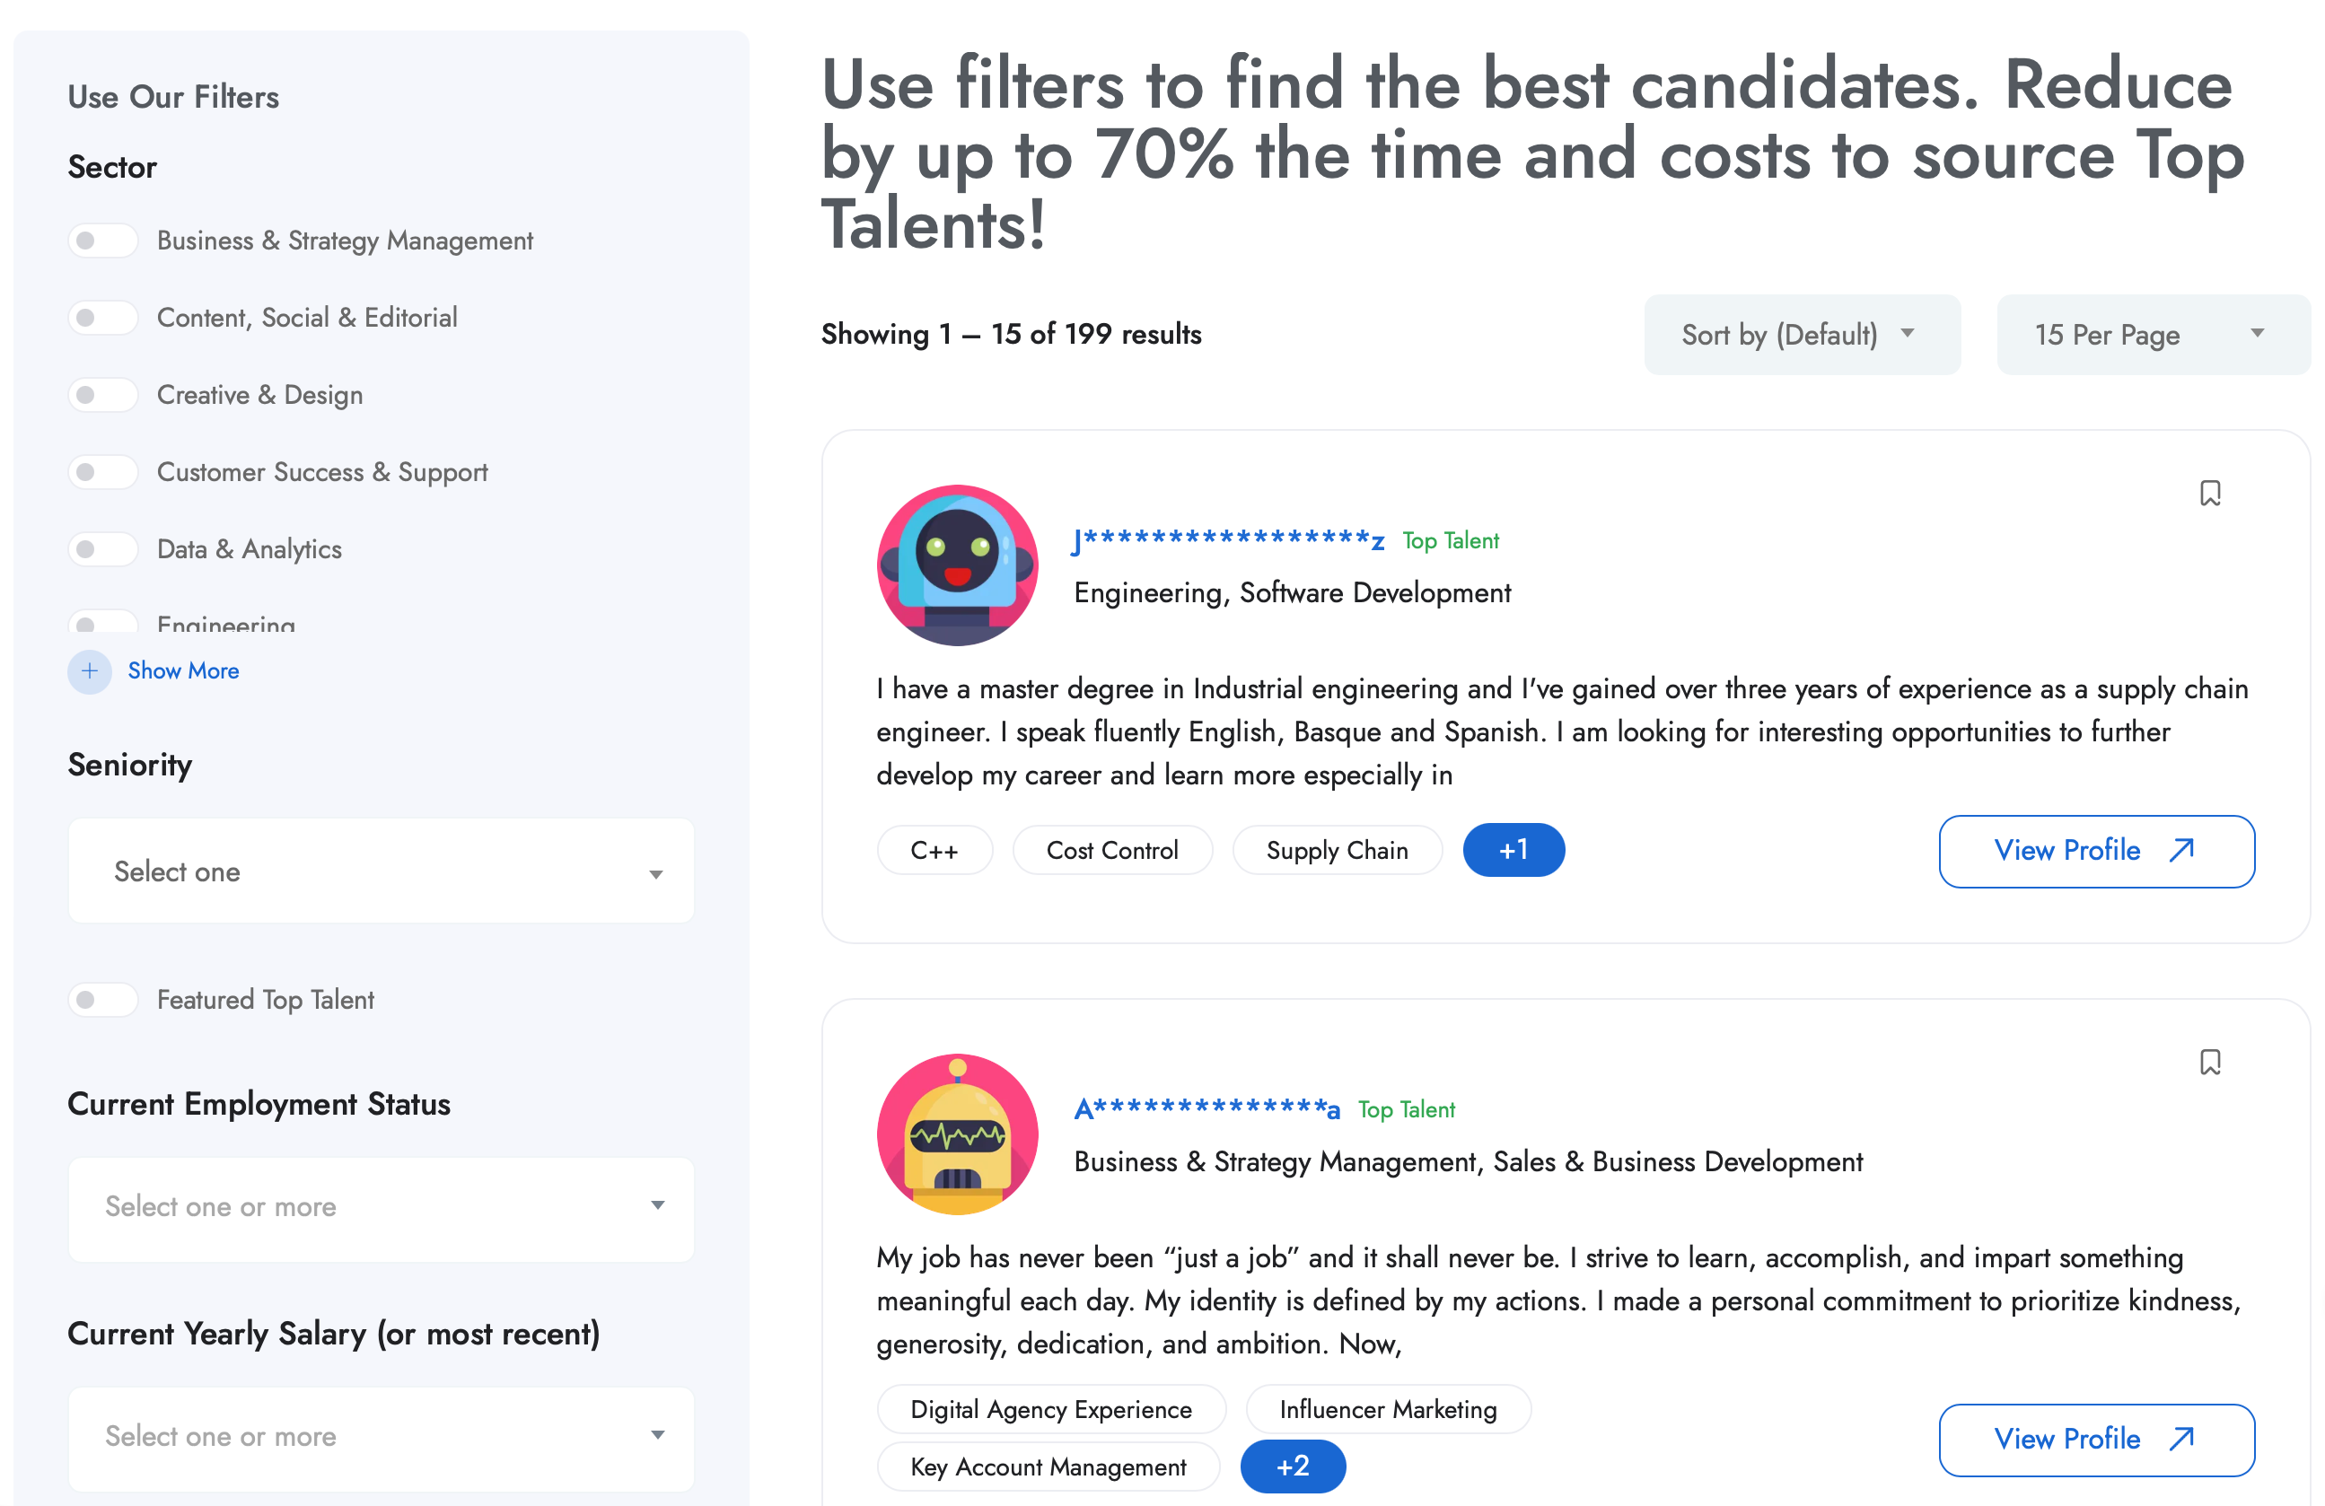Screen dimensions: 2325x1506
Task: Click the +1 skills badge on first candidate
Action: pos(1513,850)
